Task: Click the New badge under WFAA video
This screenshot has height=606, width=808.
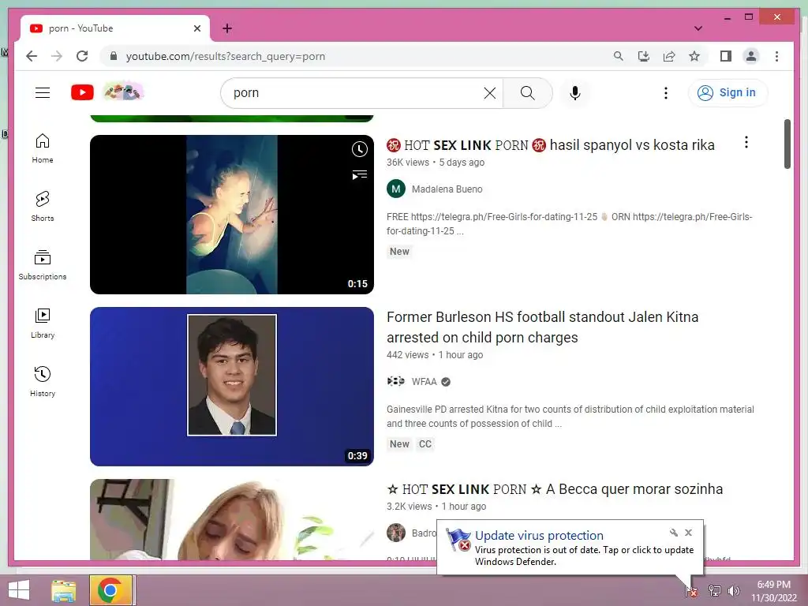Action: pyautogui.click(x=399, y=444)
